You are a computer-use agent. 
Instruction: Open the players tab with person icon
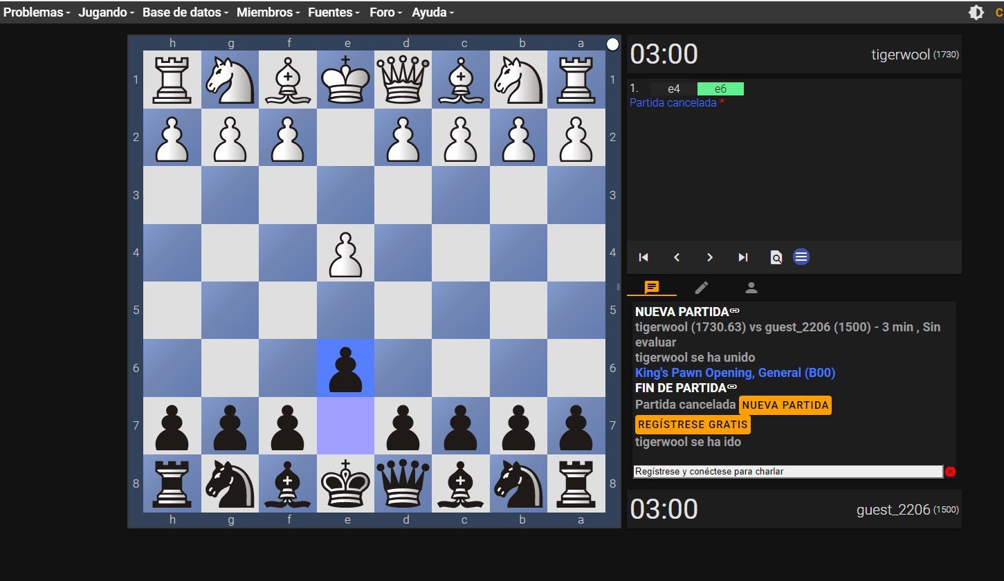coord(751,287)
